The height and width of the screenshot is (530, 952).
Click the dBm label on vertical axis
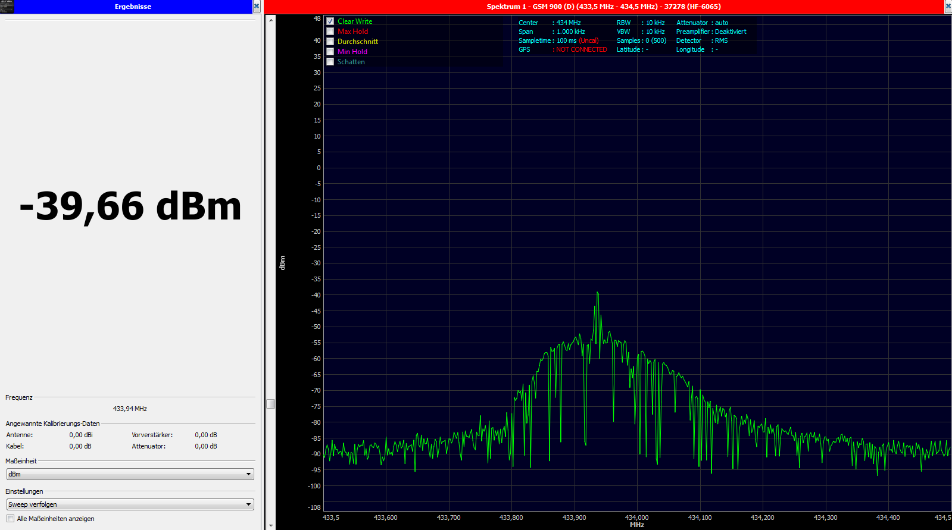[282, 263]
